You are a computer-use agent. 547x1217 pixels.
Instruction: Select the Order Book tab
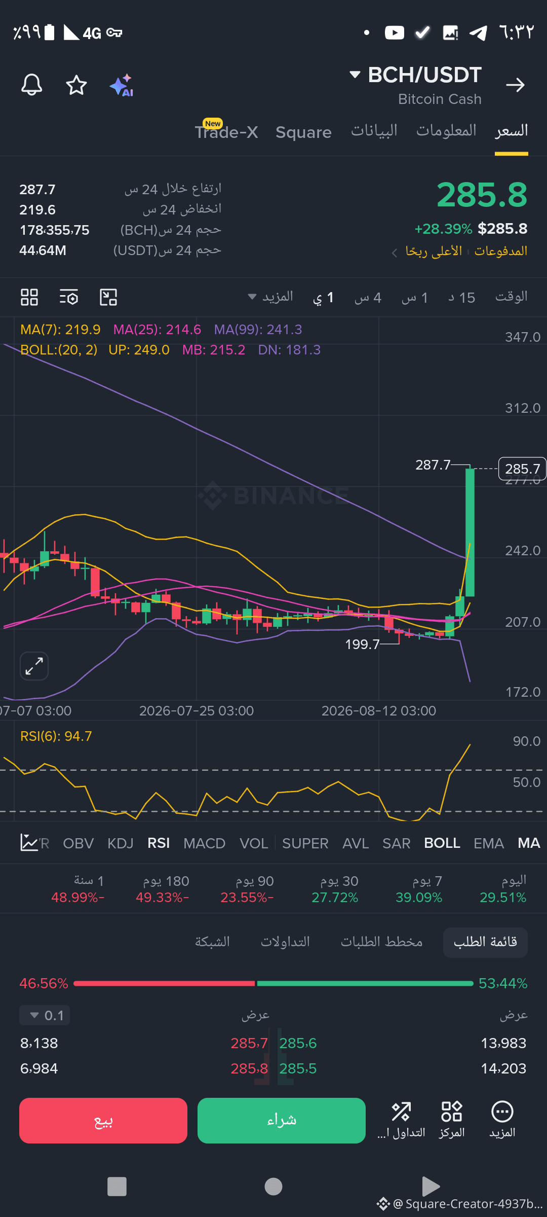tap(485, 942)
